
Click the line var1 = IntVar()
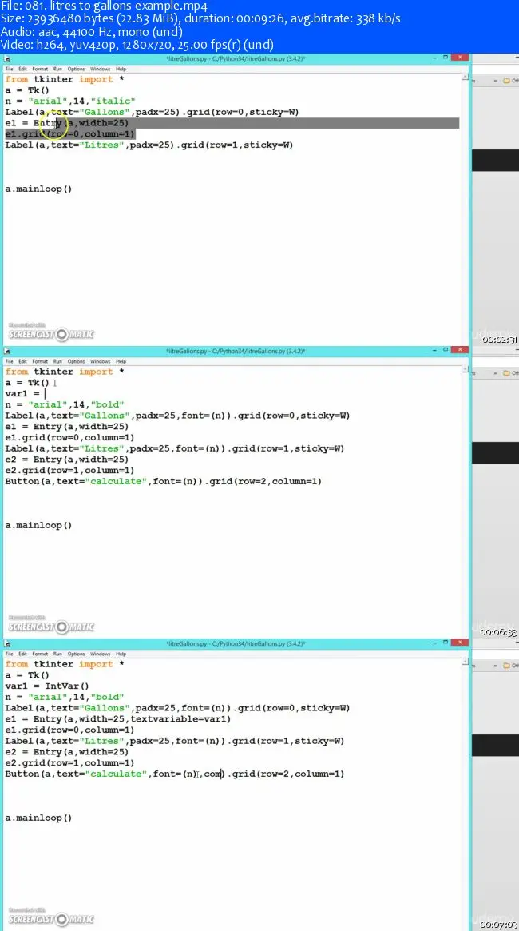click(47, 686)
